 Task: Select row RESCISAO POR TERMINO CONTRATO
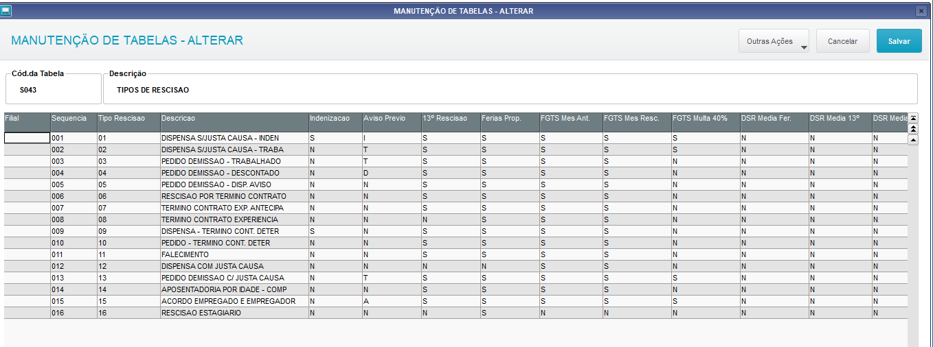(456, 196)
